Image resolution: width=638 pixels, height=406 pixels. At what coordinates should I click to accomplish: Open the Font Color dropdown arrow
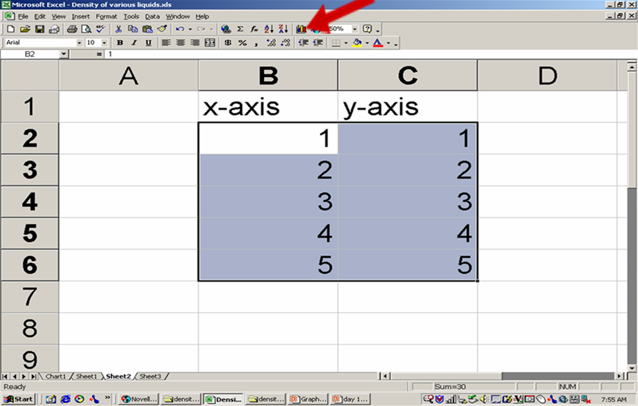[x=388, y=42]
